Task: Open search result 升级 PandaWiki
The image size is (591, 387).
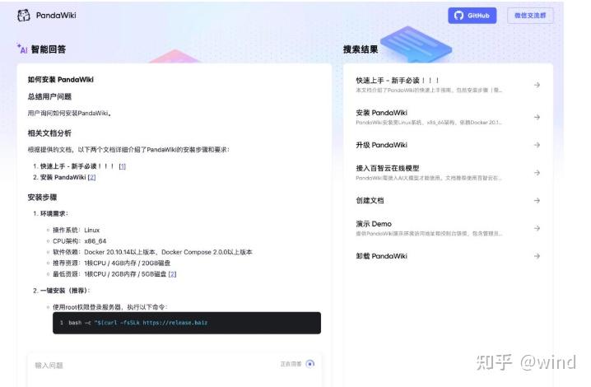Action: (448, 145)
